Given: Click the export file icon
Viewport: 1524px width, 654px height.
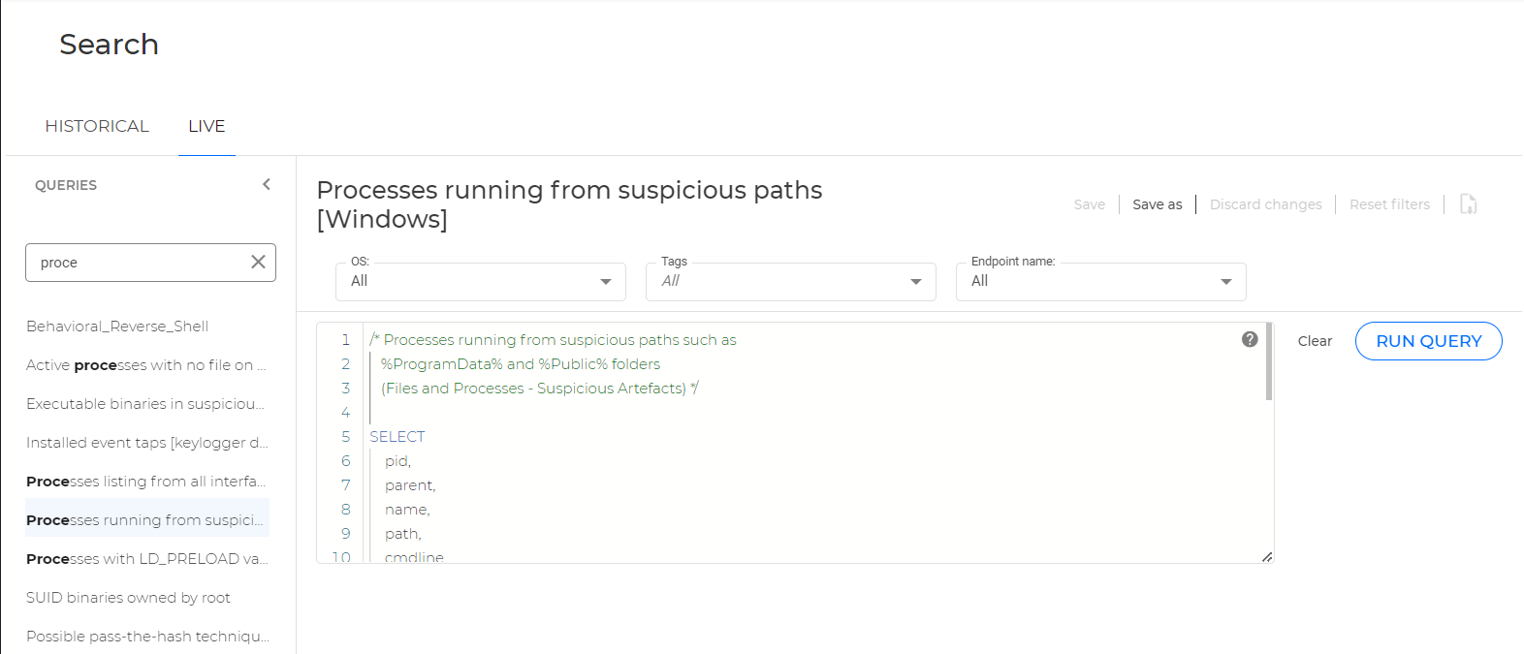Looking at the screenshot, I should pyautogui.click(x=1468, y=204).
